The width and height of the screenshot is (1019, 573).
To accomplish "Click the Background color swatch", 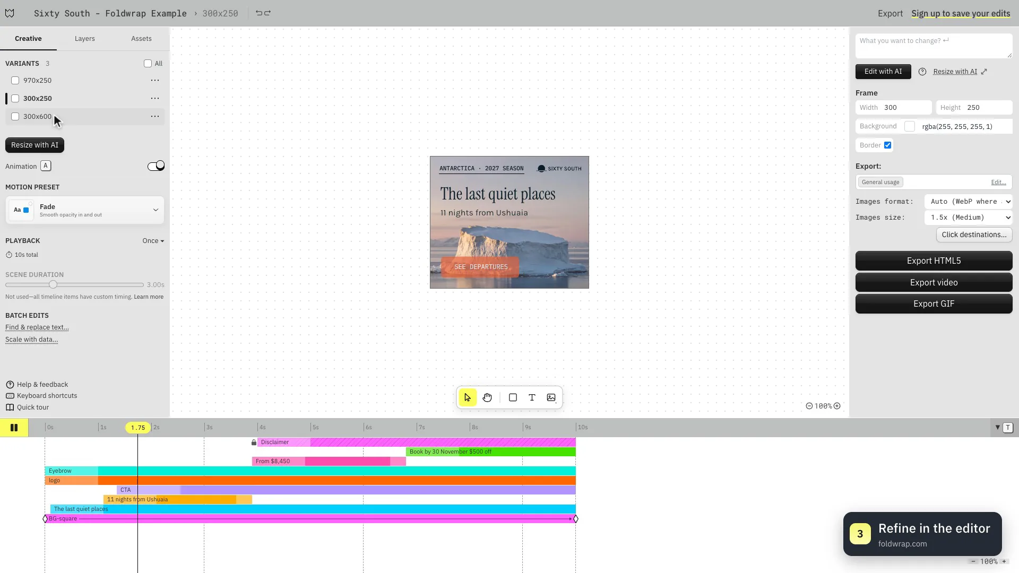I will [910, 126].
